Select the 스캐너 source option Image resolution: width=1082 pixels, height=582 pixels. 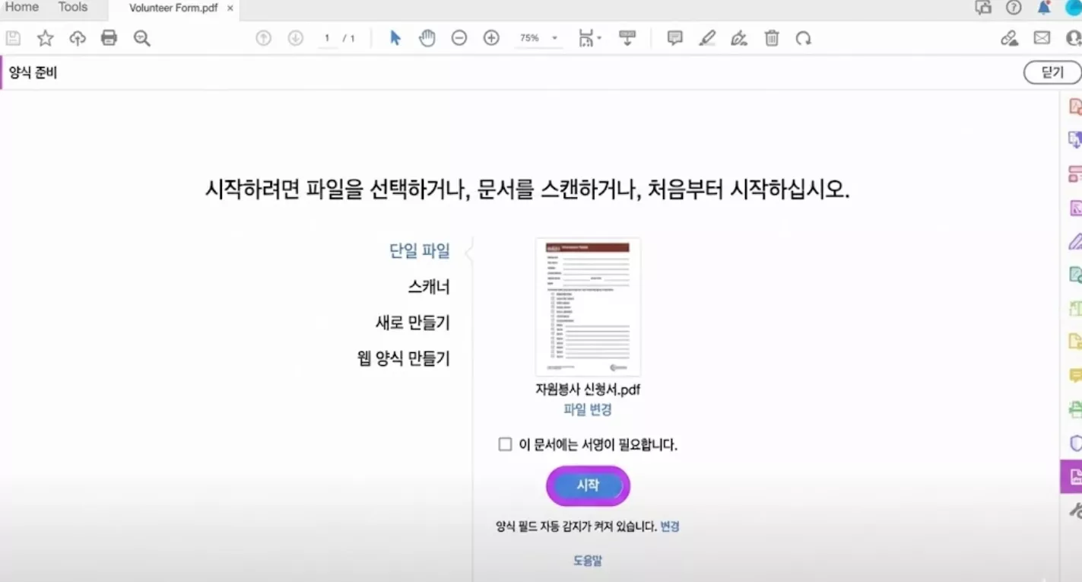pos(429,287)
